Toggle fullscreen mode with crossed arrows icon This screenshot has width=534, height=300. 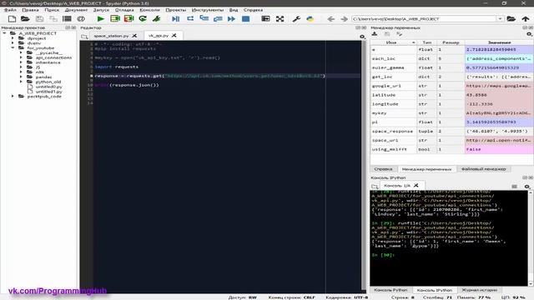(280, 19)
